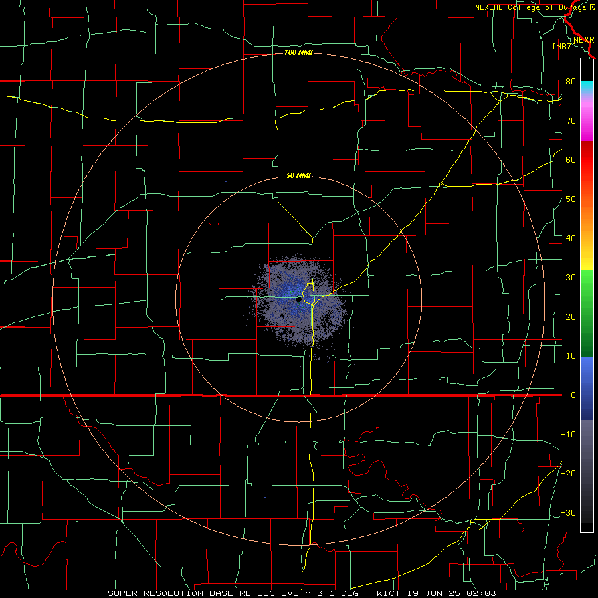
Task: Click the green band of the color bar
Action: tap(587, 314)
